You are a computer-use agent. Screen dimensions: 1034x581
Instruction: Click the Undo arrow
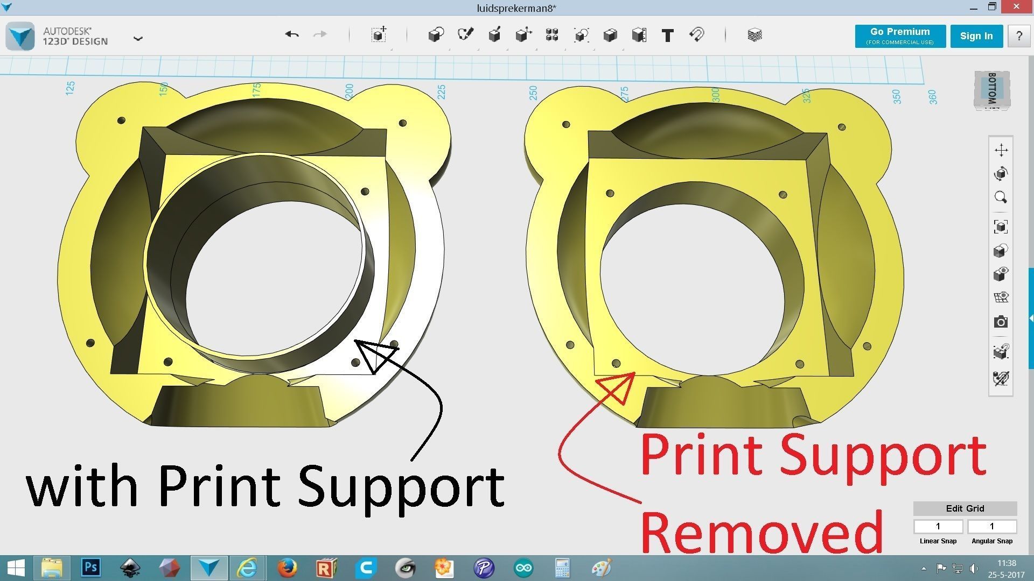[x=292, y=35]
